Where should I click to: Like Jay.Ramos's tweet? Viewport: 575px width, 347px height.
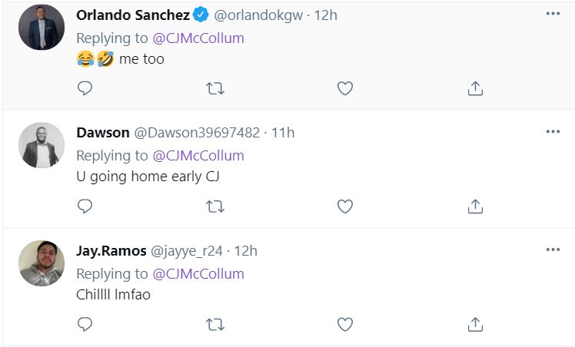[345, 324]
